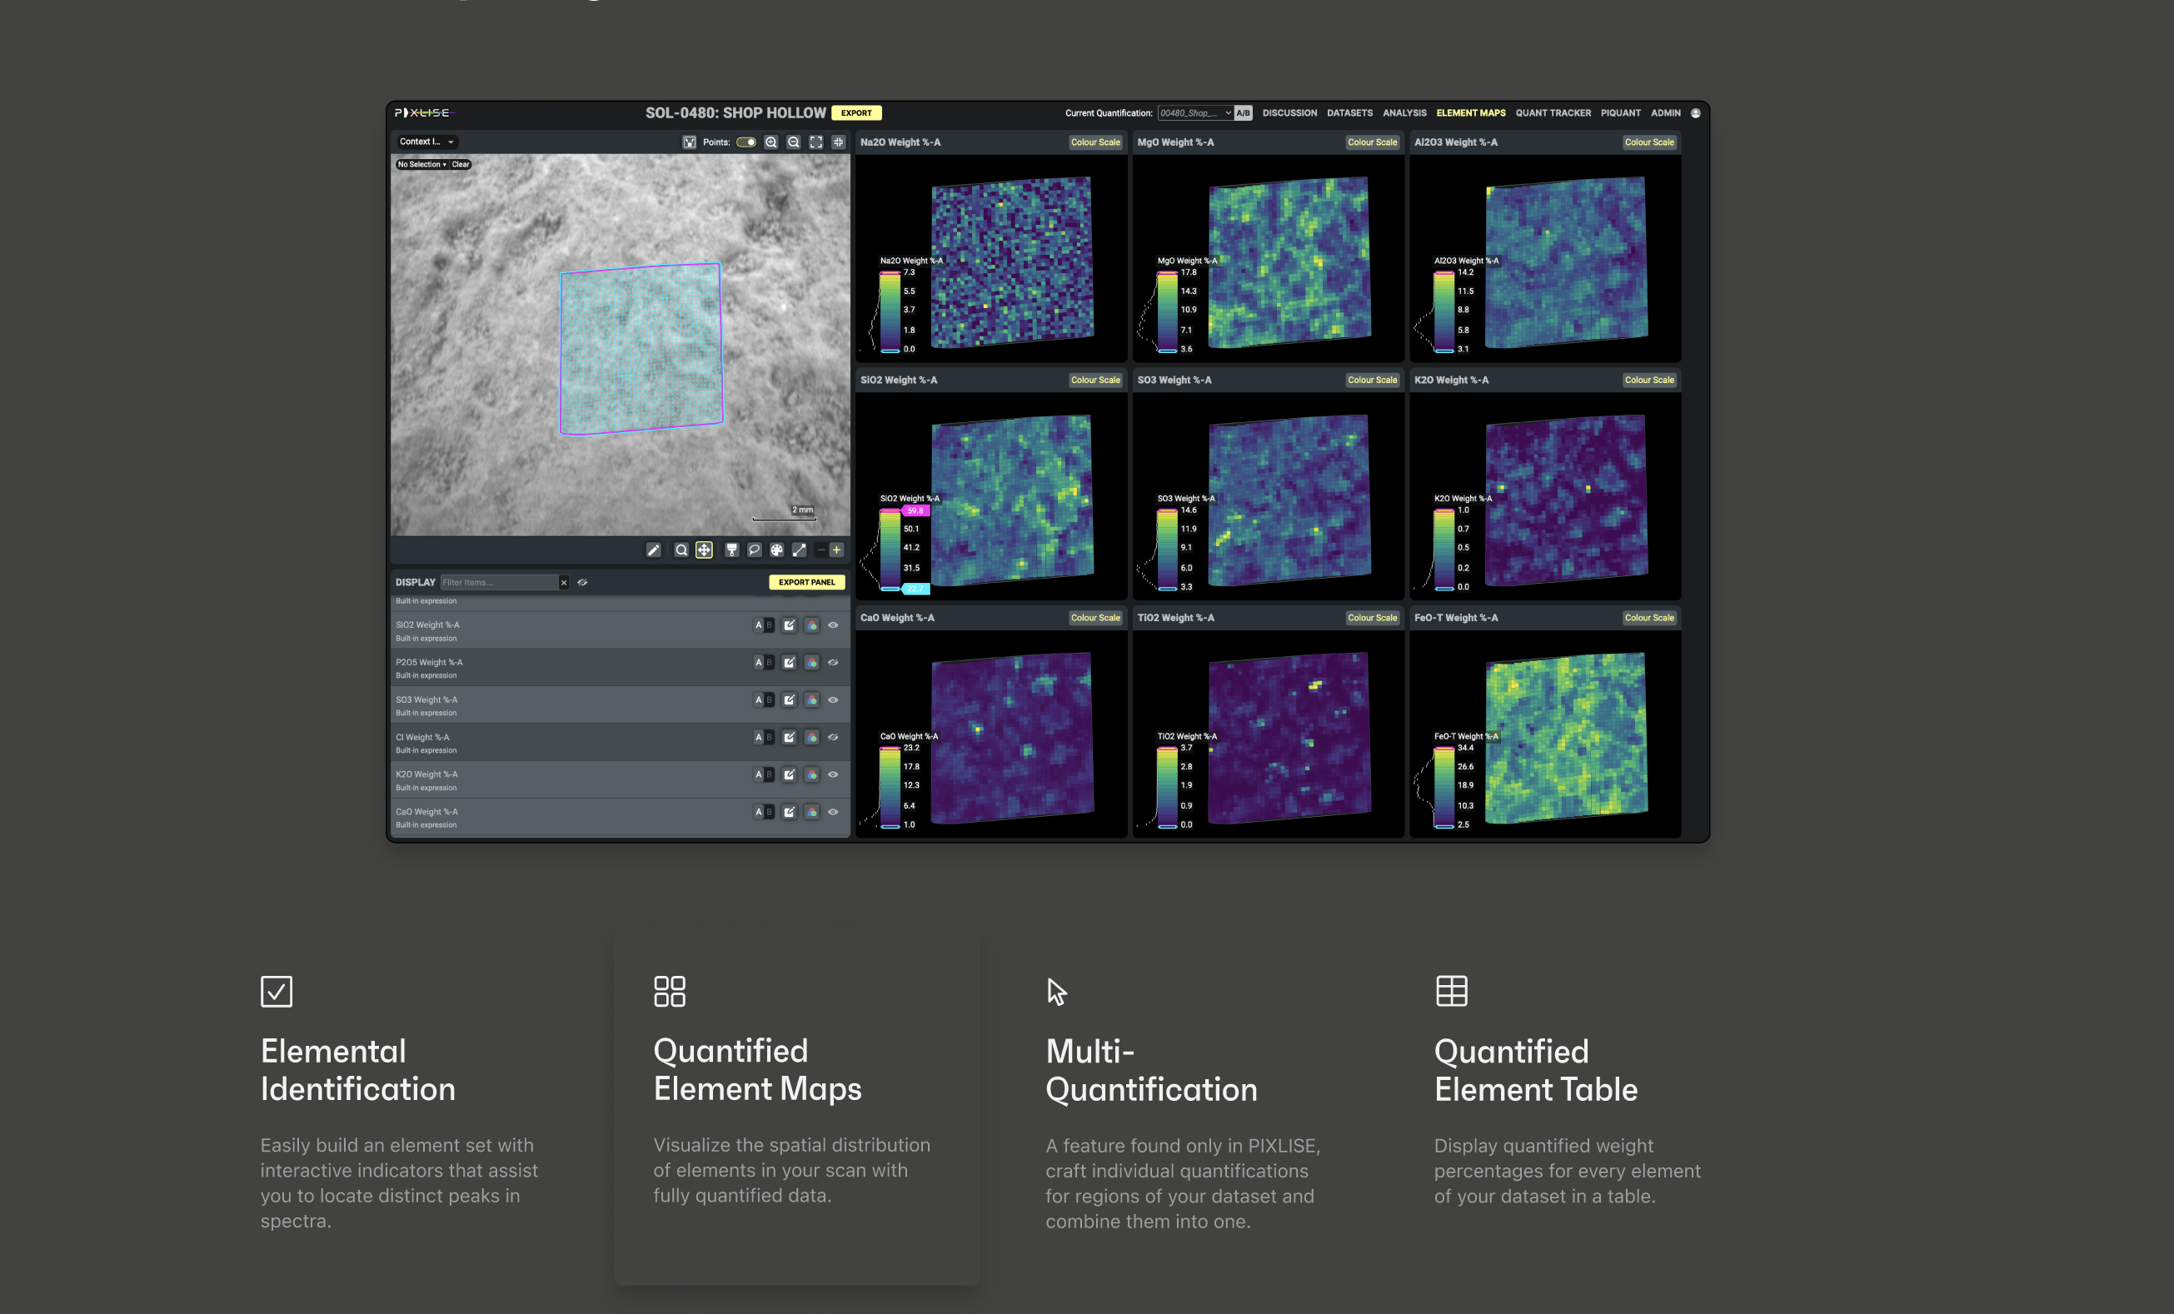Open the colour palette tool
The image size is (2174, 1314).
point(776,550)
